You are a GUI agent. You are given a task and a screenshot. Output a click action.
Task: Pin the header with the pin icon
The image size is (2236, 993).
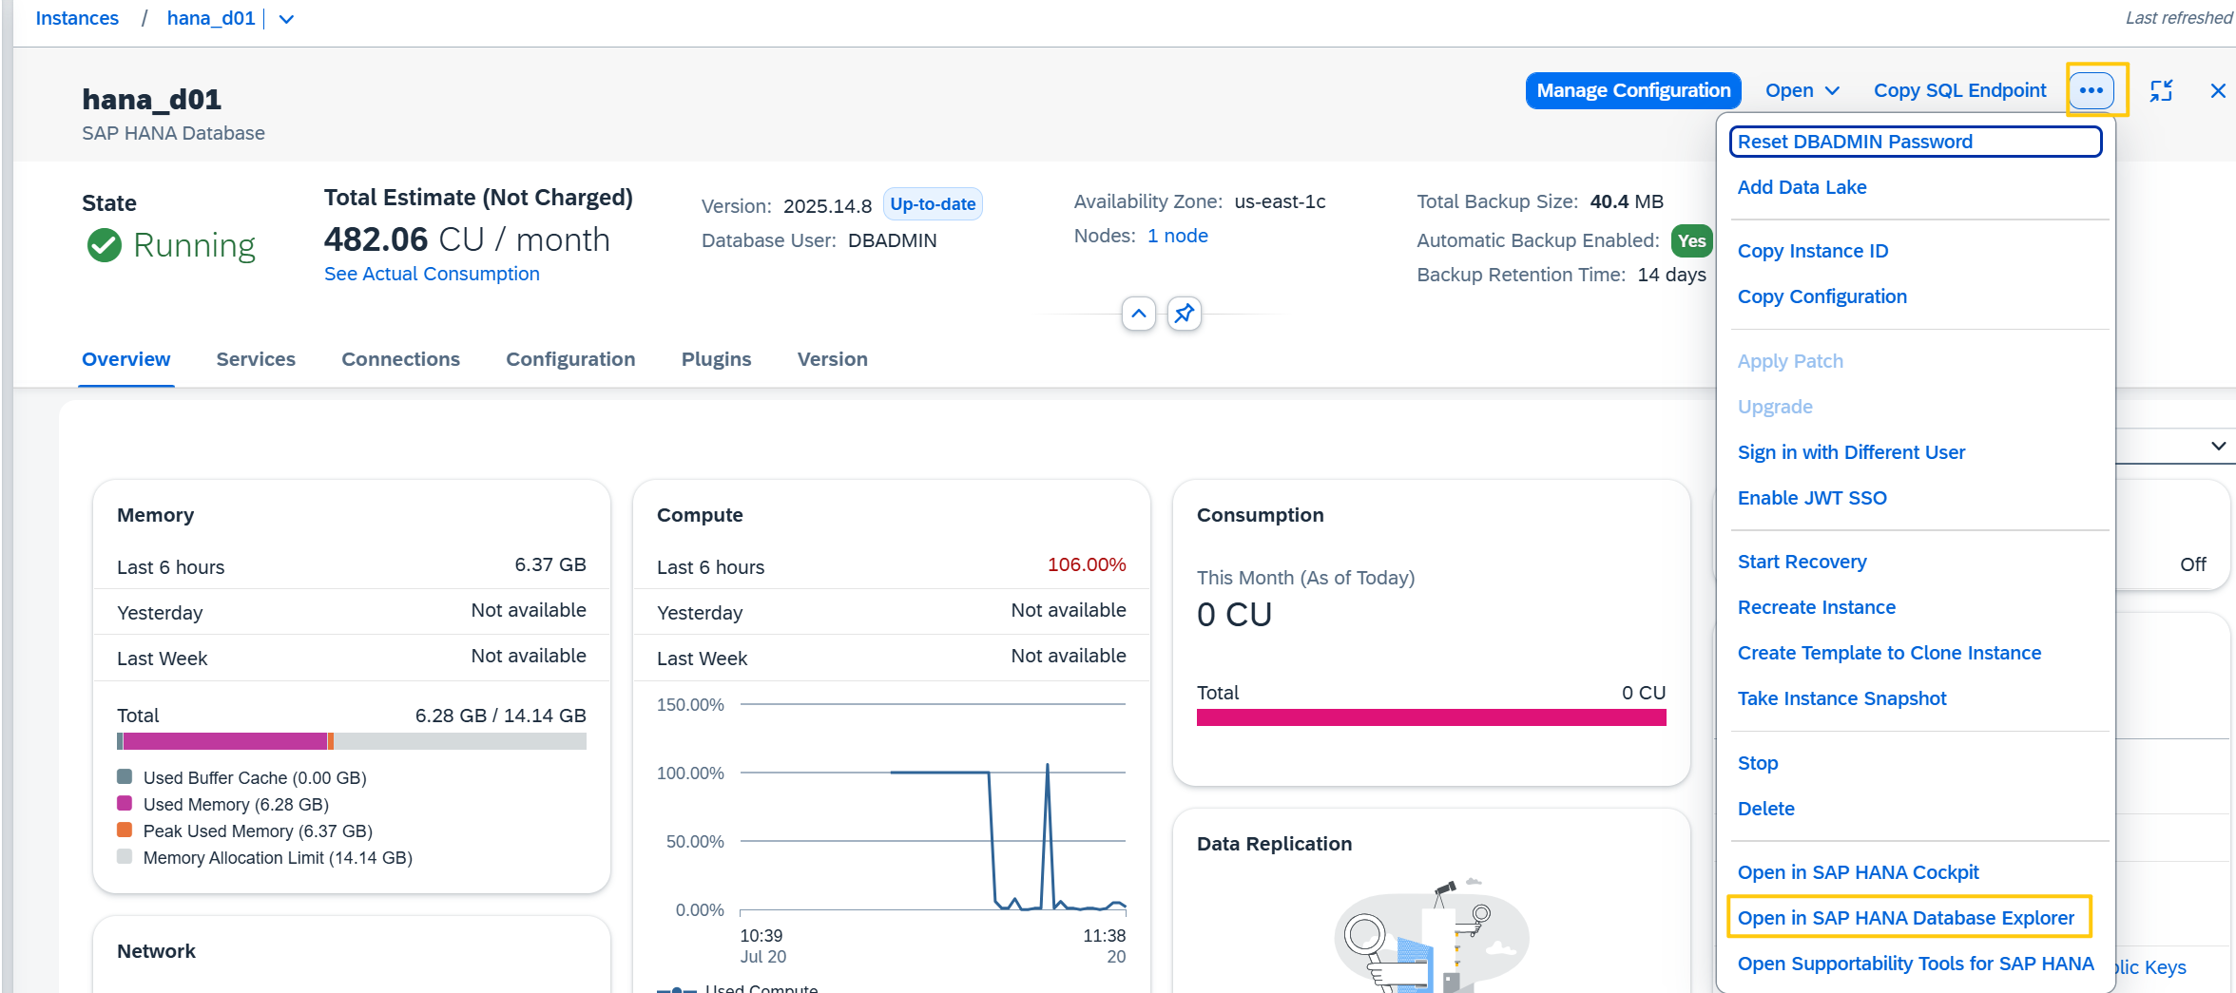(1184, 313)
